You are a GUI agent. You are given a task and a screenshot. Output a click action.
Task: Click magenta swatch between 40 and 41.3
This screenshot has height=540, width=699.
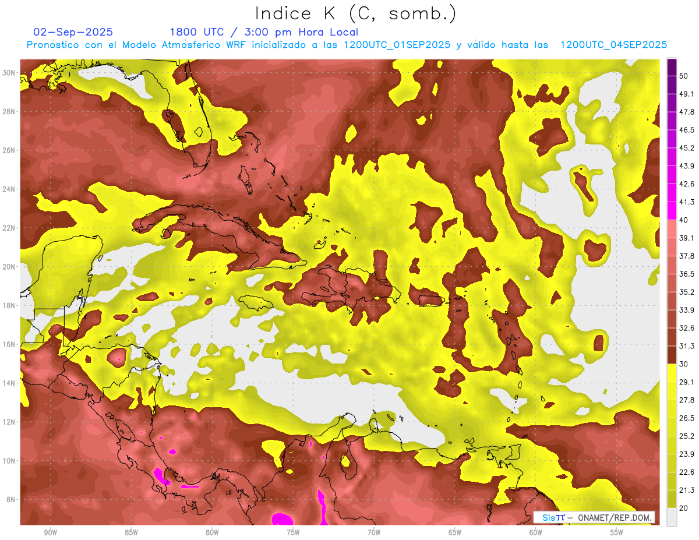pyautogui.click(x=672, y=211)
